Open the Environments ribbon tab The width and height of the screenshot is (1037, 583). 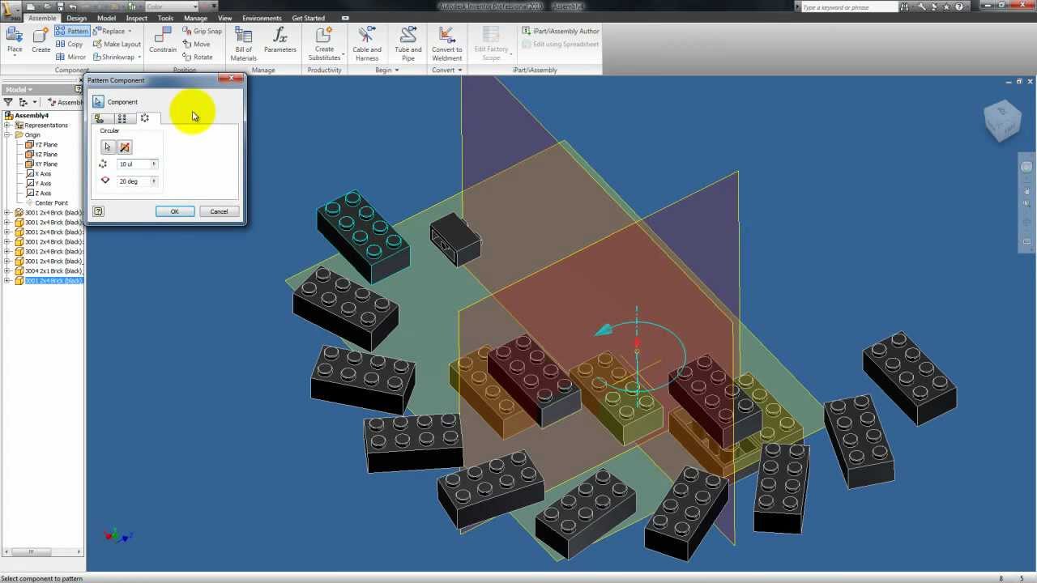[x=262, y=18]
